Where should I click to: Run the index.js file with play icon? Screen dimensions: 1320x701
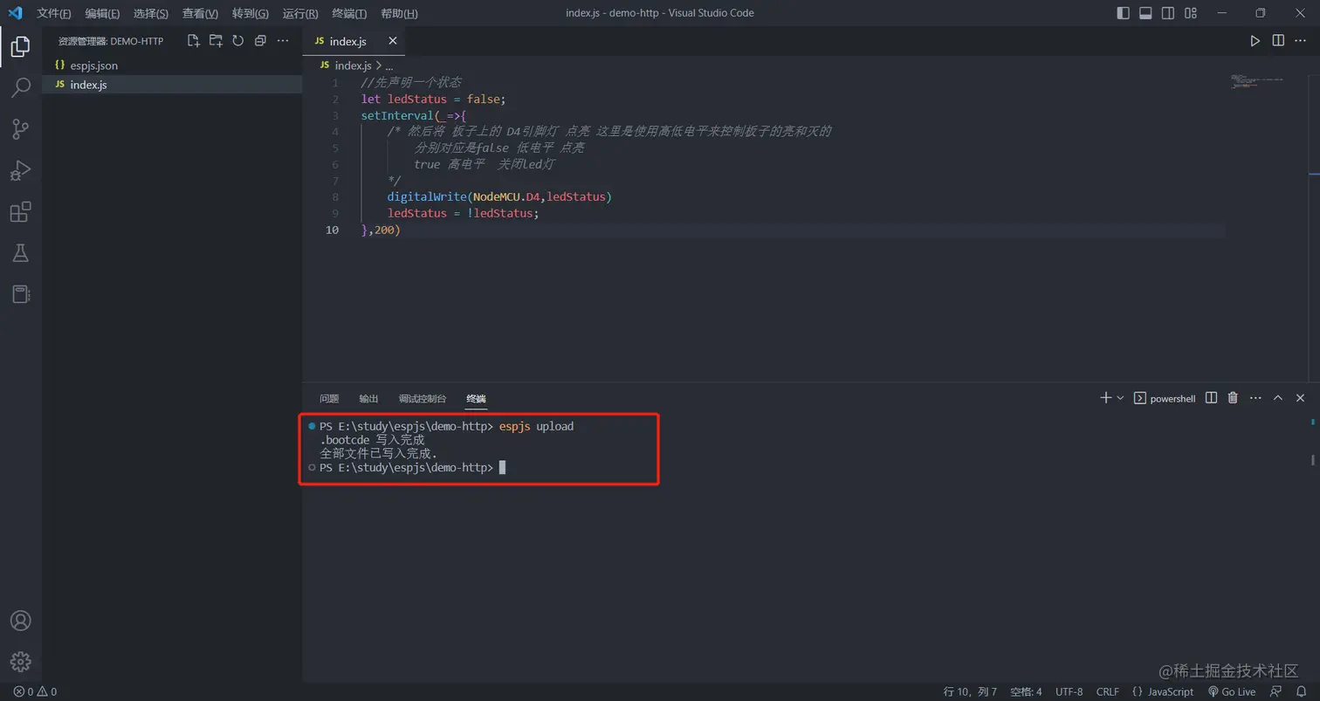(x=1255, y=41)
